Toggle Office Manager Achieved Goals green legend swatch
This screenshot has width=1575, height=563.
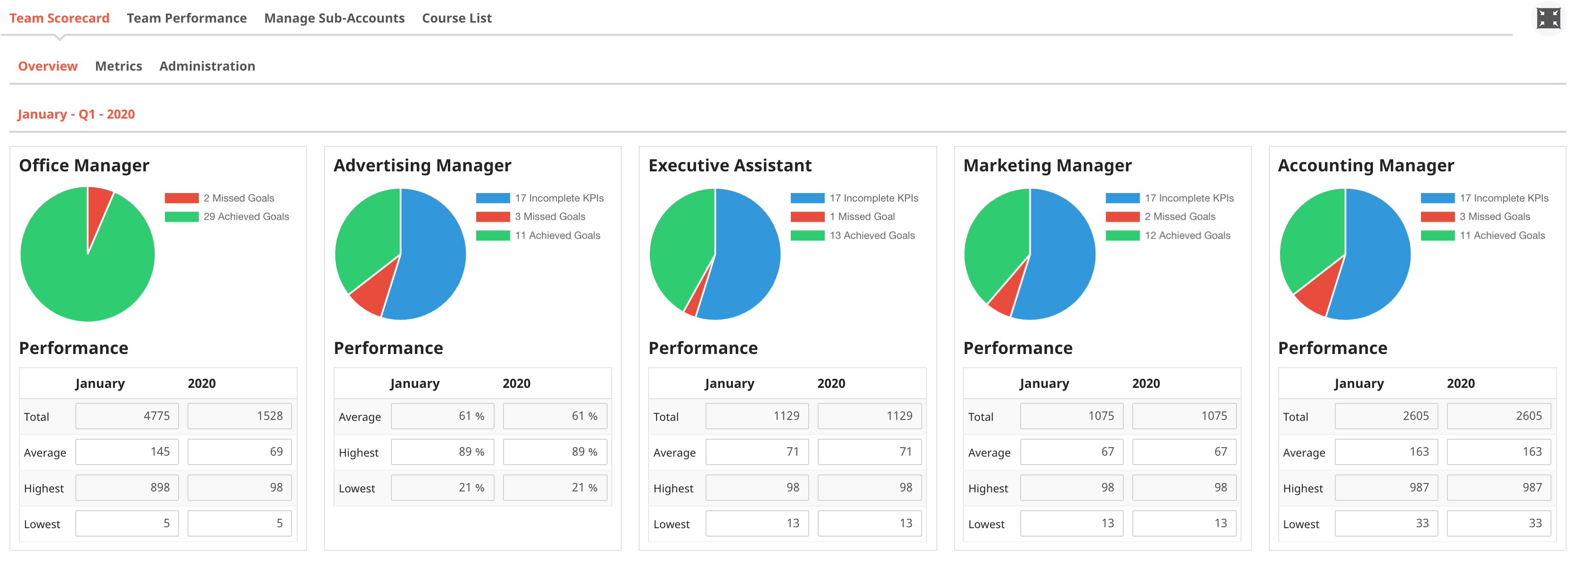click(182, 217)
